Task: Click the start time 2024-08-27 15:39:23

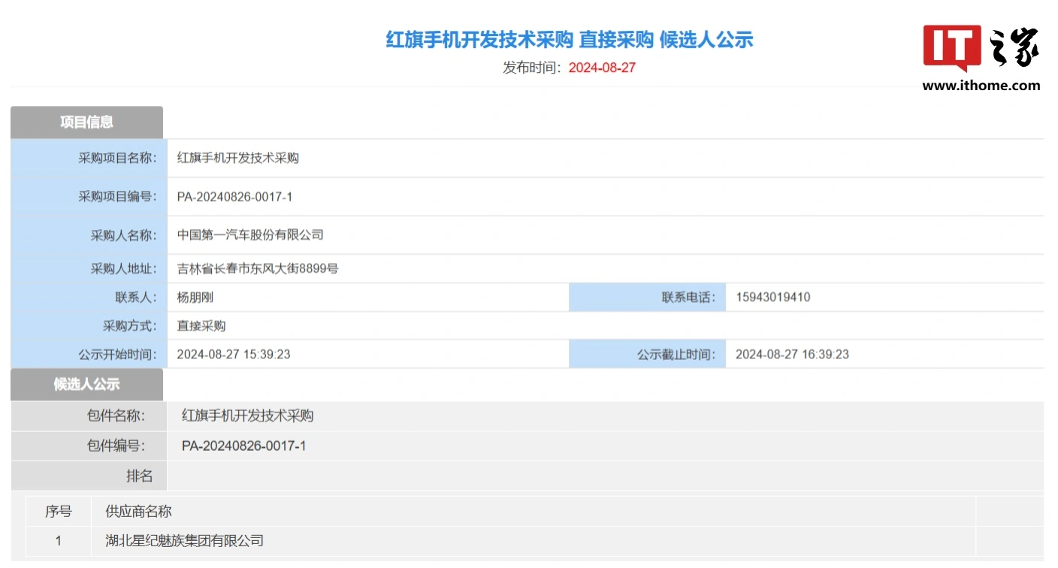Action: coord(234,355)
